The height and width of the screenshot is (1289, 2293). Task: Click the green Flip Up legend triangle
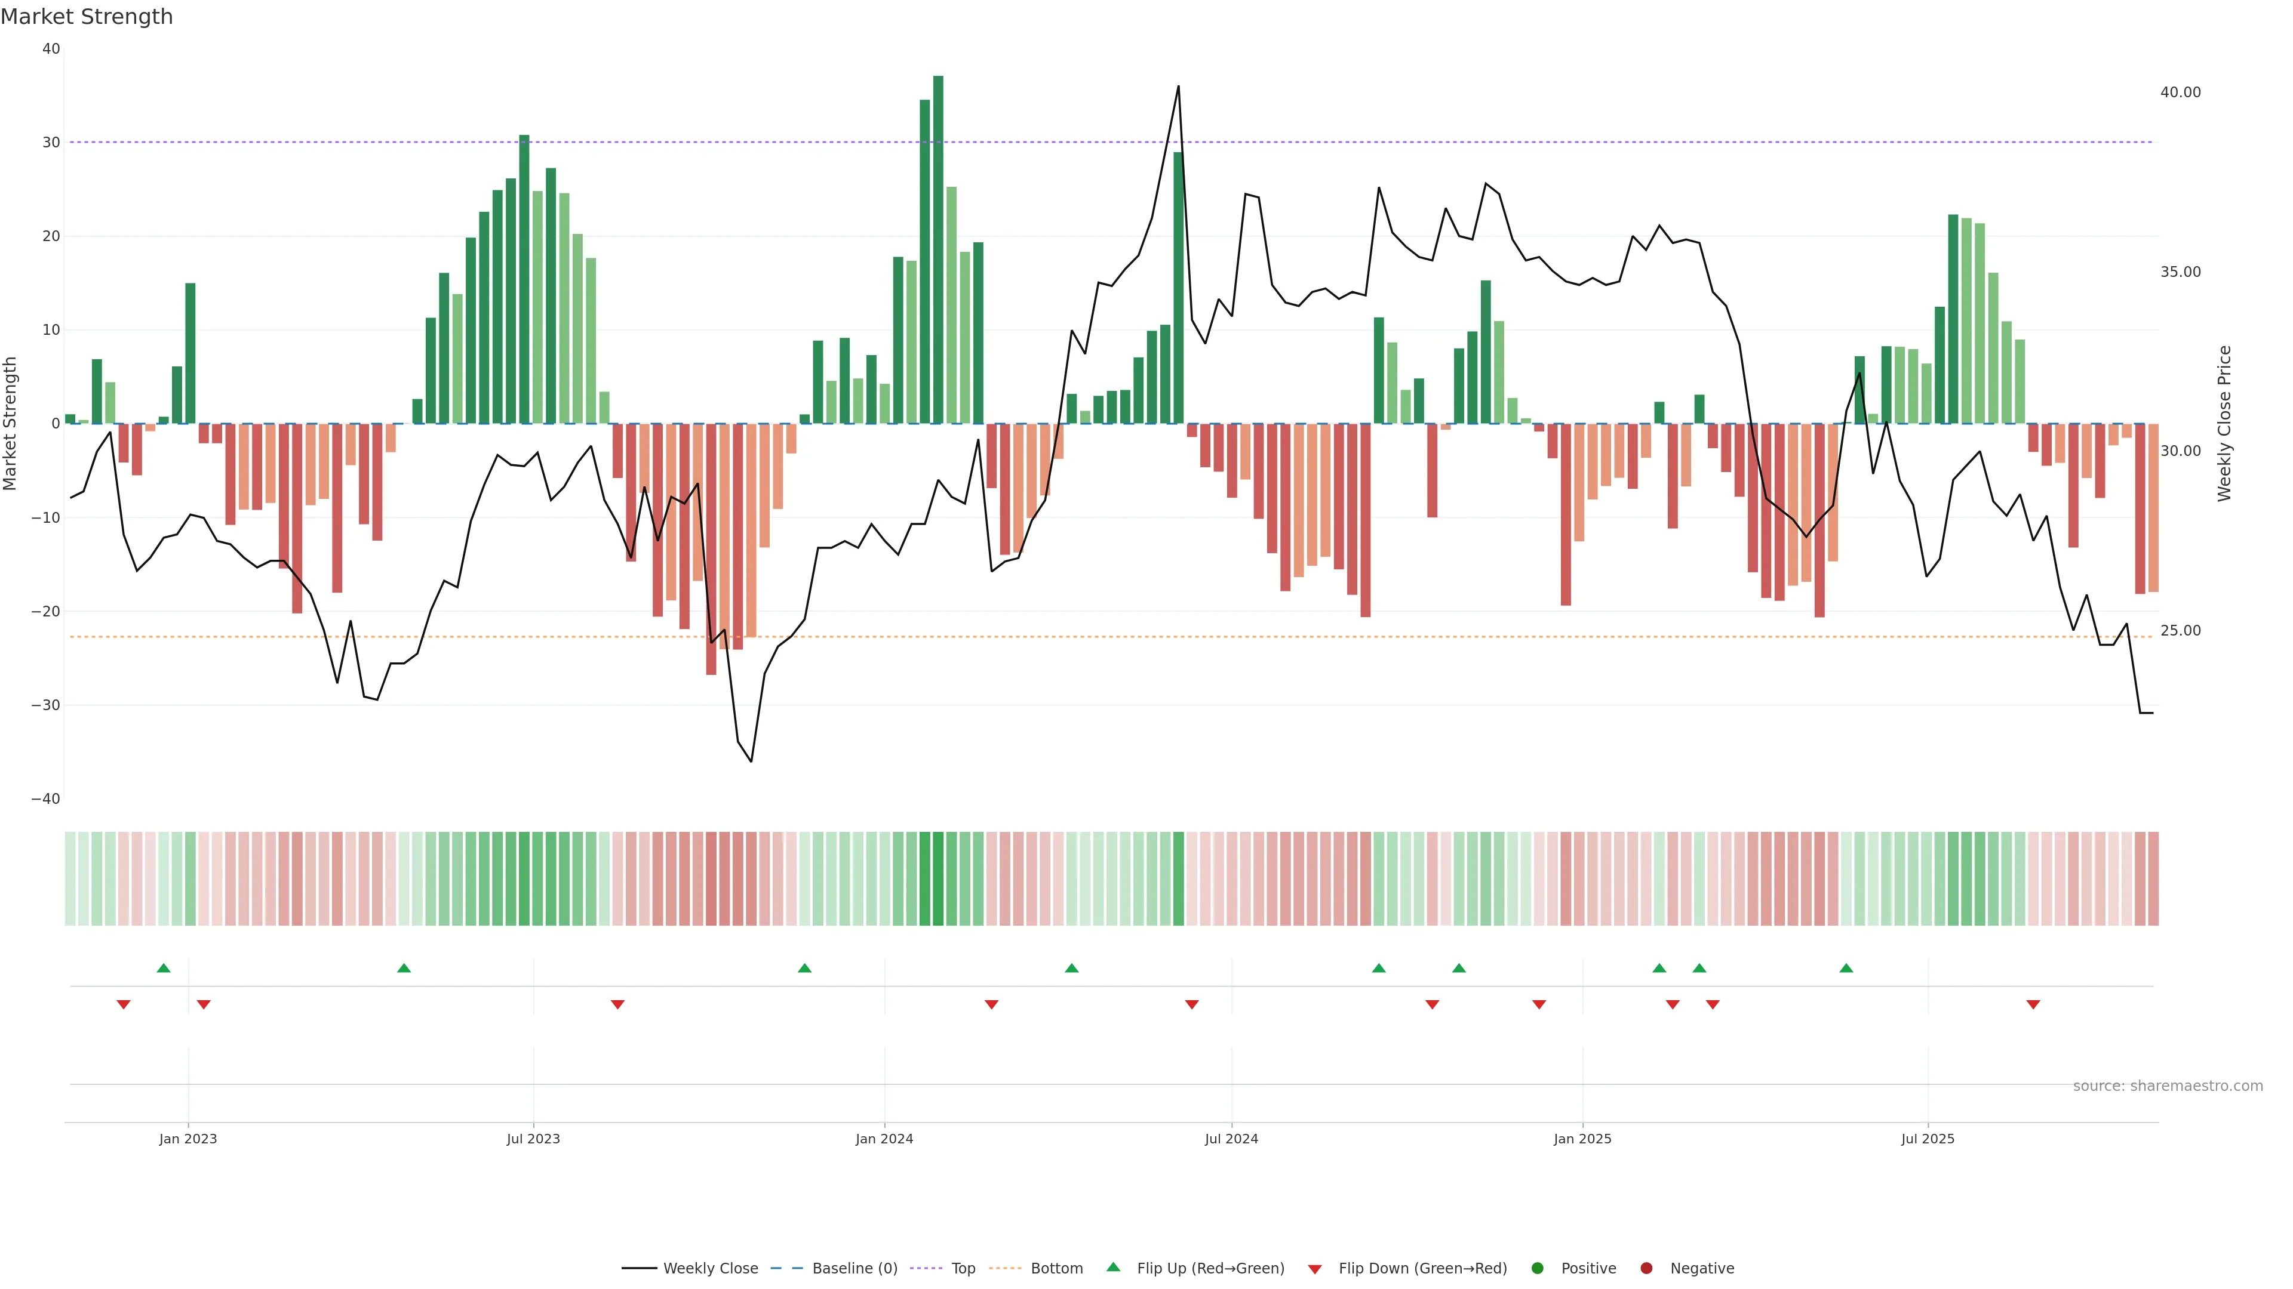[1112, 1267]
